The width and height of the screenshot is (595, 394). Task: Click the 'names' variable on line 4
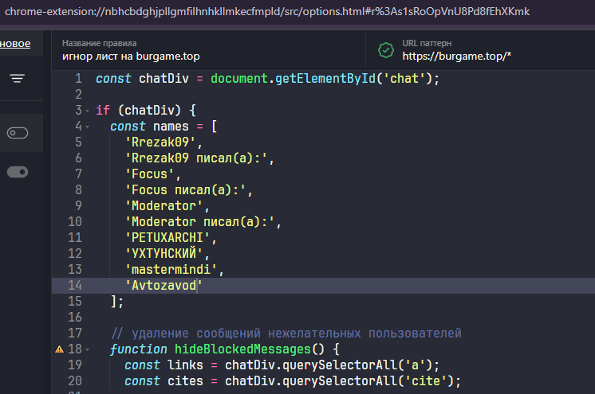[x=171, y=126]
